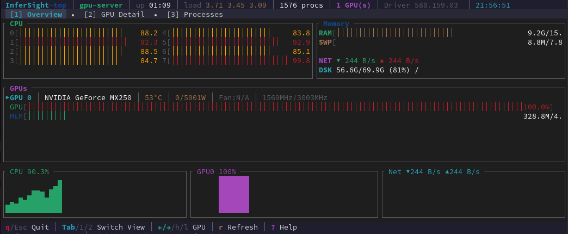Click the SWP swap usage bar
The height and width of the screenshot is (234, 568).
335,42
